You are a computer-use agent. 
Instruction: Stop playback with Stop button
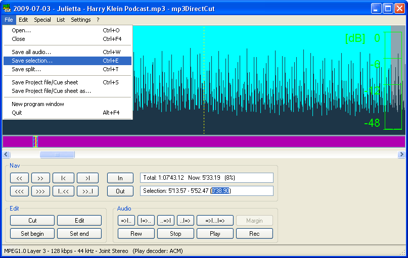point(175,234)
